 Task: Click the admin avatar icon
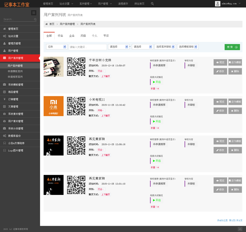pyautogui.click(x=217, y=4)
